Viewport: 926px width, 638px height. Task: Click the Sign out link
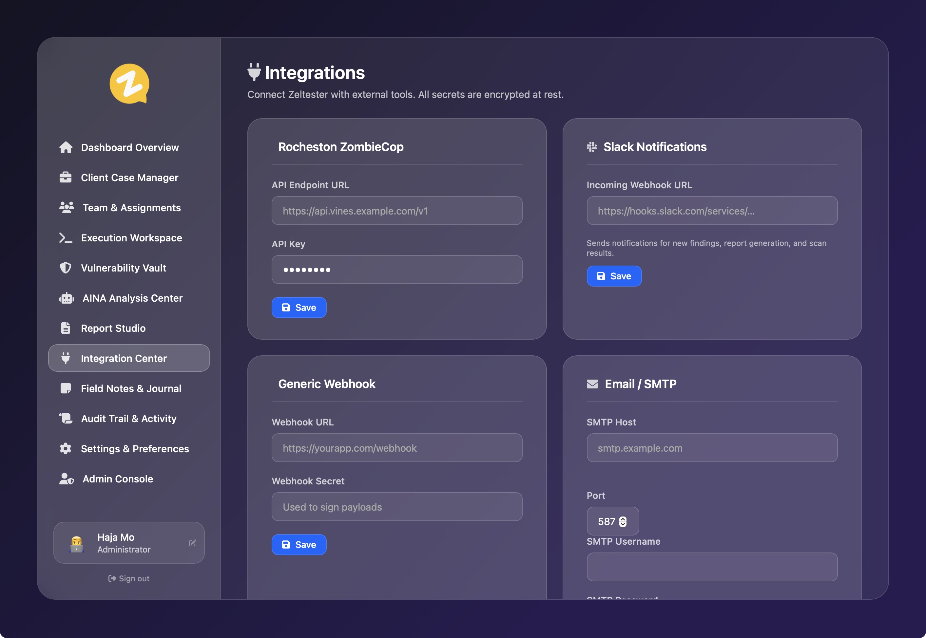tap(129, 578)
